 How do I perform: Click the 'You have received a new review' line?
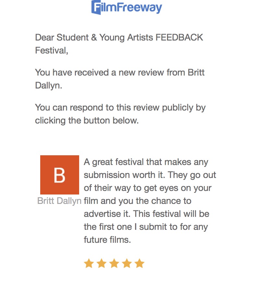tap(120, 72)
